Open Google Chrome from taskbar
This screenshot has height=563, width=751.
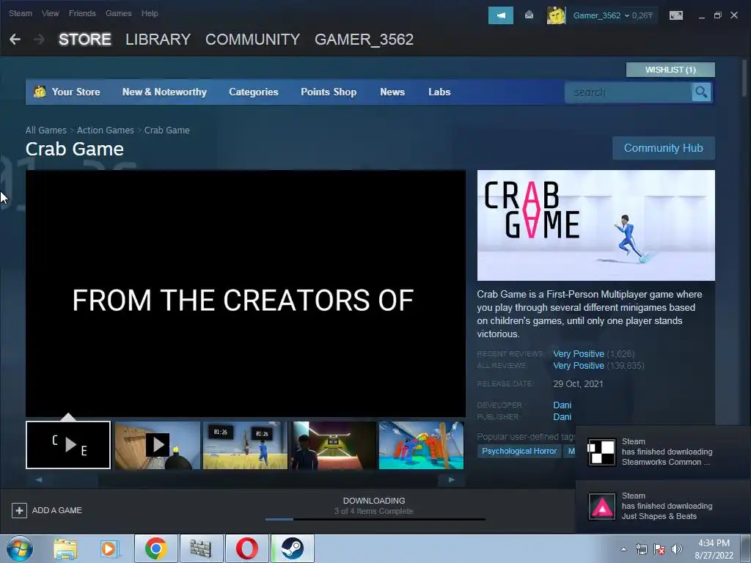pos(155,548)
